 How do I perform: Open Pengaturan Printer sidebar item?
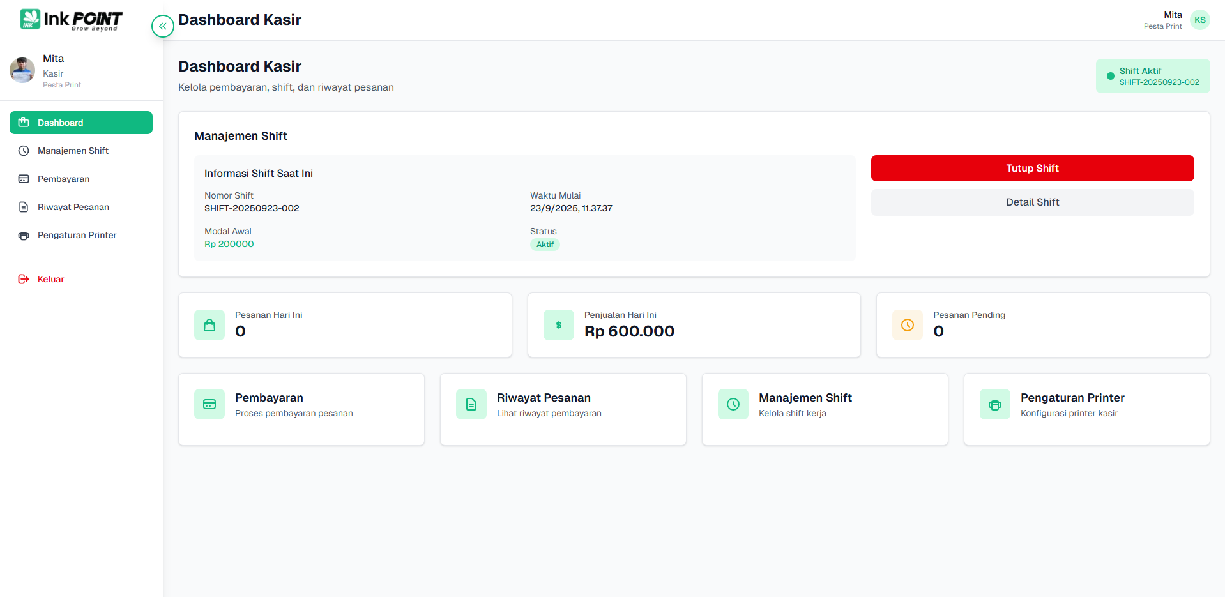click(77, 235)
